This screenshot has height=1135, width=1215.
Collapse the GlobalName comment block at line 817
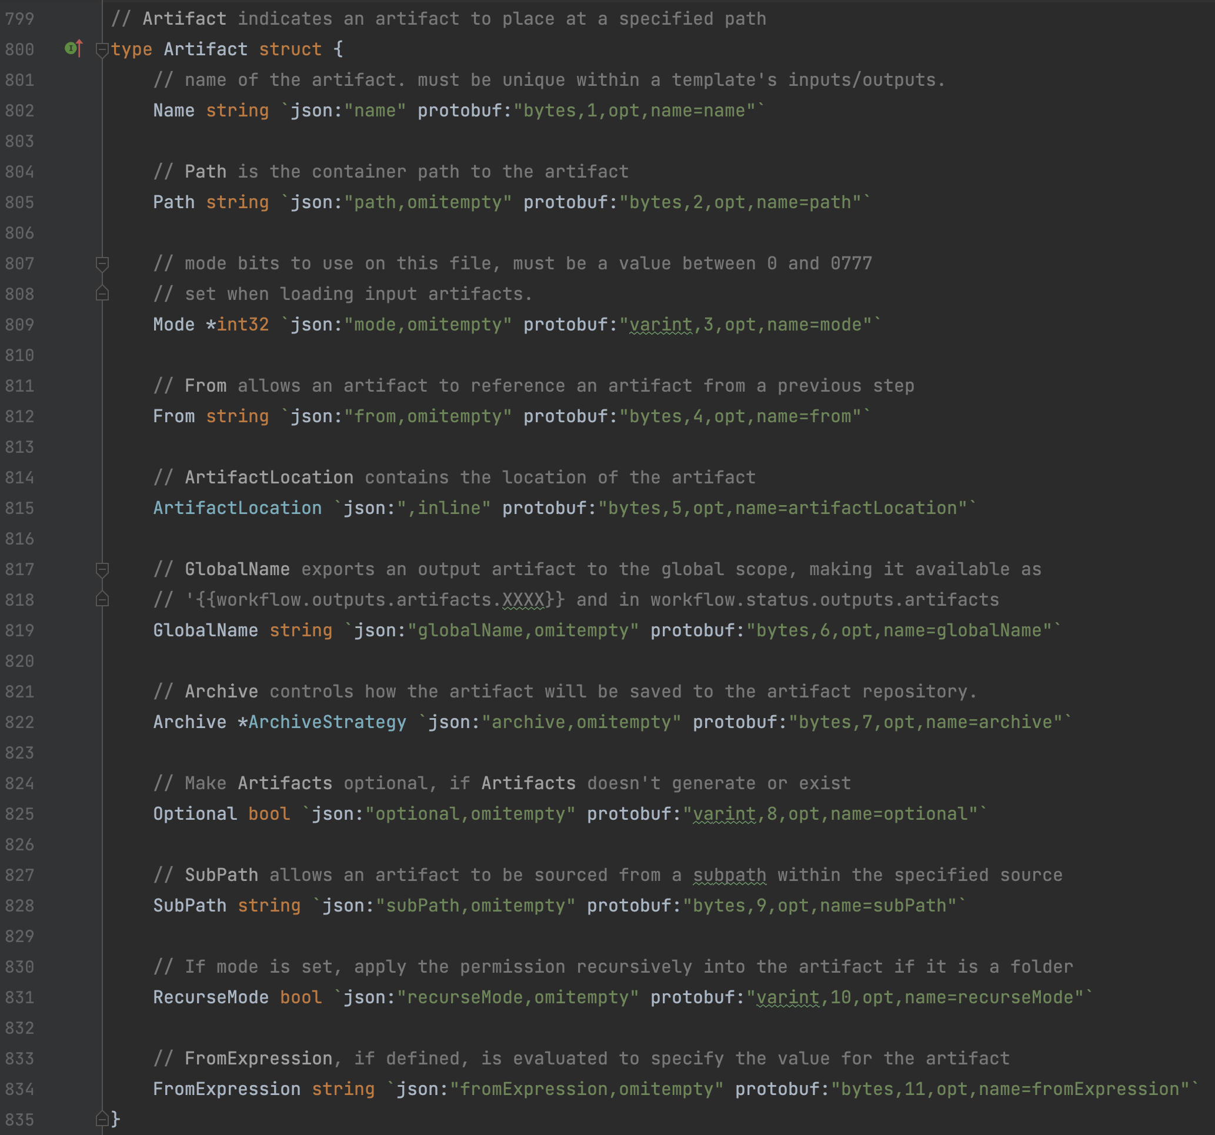102,569
